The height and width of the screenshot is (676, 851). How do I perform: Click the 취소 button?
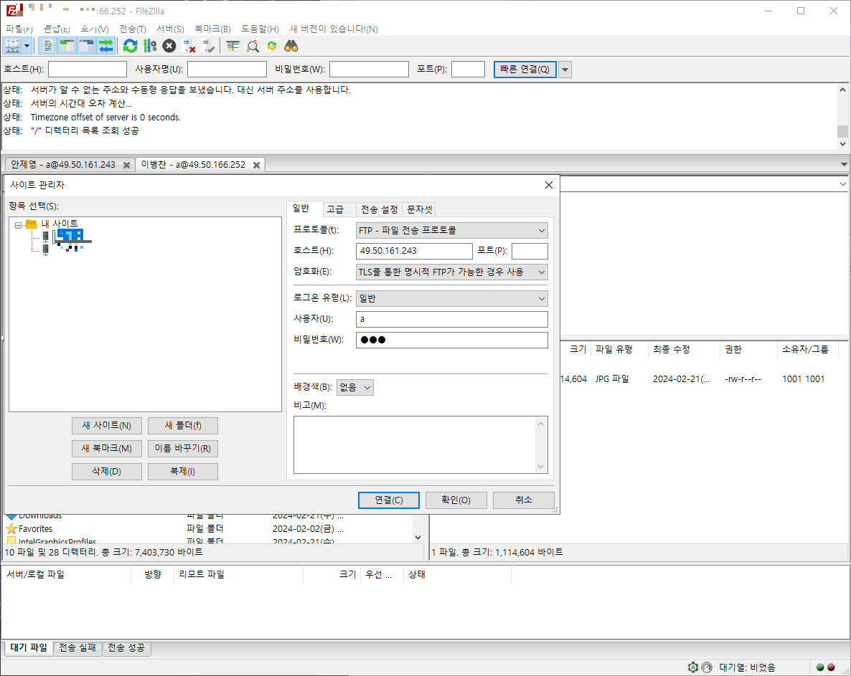point(524,500)
